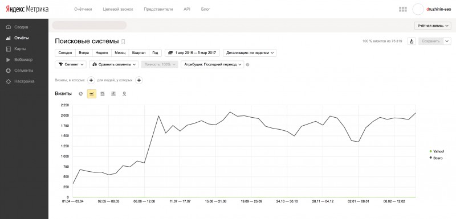This screenshot has height=219, width=456.
Task: Click the 02.01 — 08.01 axis label
Action: pos(359,201)
